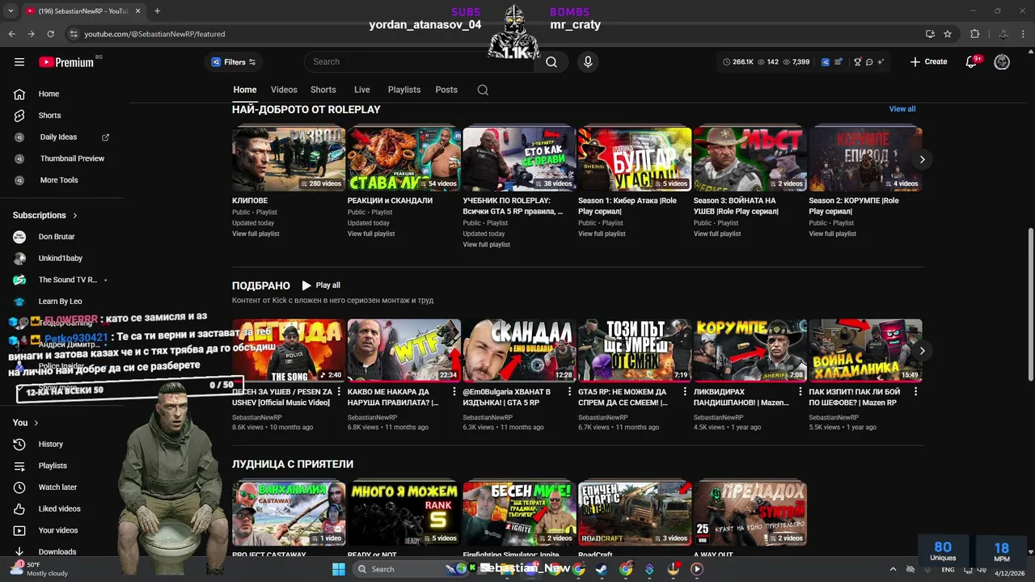Open the browser extensions puzzle icon
The width and height of the screenshot is (1035, 582).
[974, 34]
